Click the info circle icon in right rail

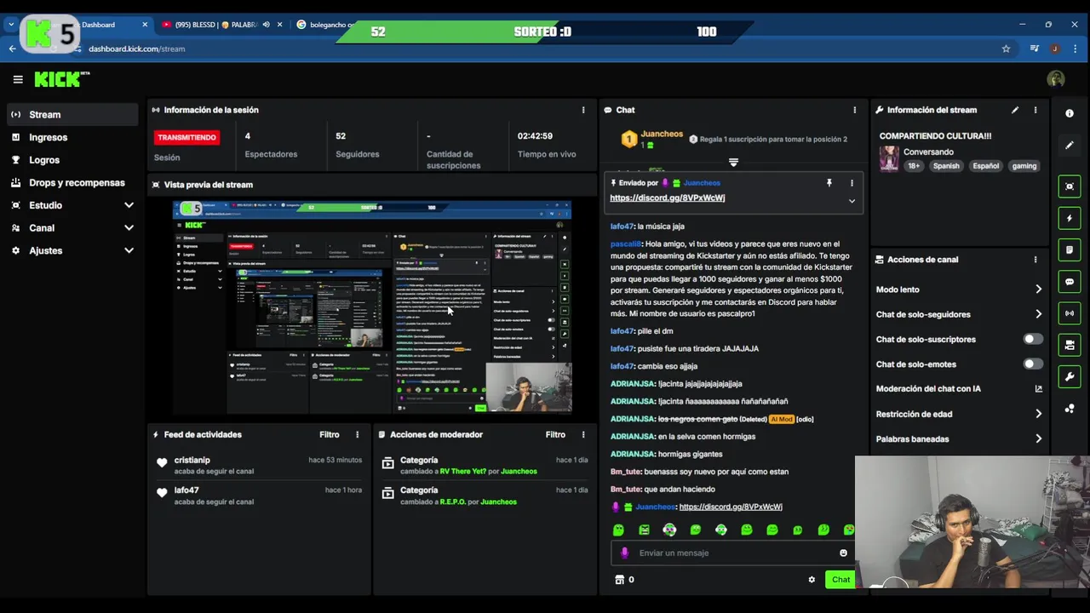pos(1070,113)
